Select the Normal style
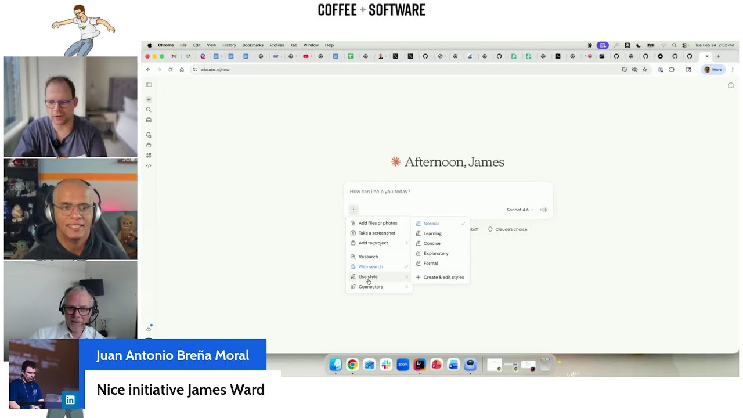The image size is (743, 418). click(441, 224)
